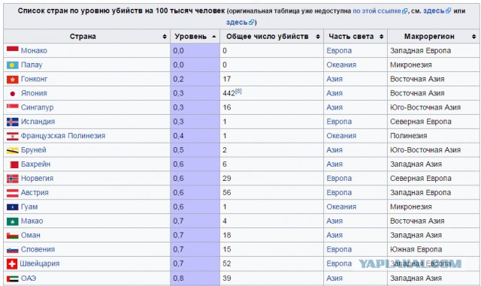The width and height of the screenshot is (481, 286).
Task: Click the Австрия country link
Action: click(x=35, y=192)
